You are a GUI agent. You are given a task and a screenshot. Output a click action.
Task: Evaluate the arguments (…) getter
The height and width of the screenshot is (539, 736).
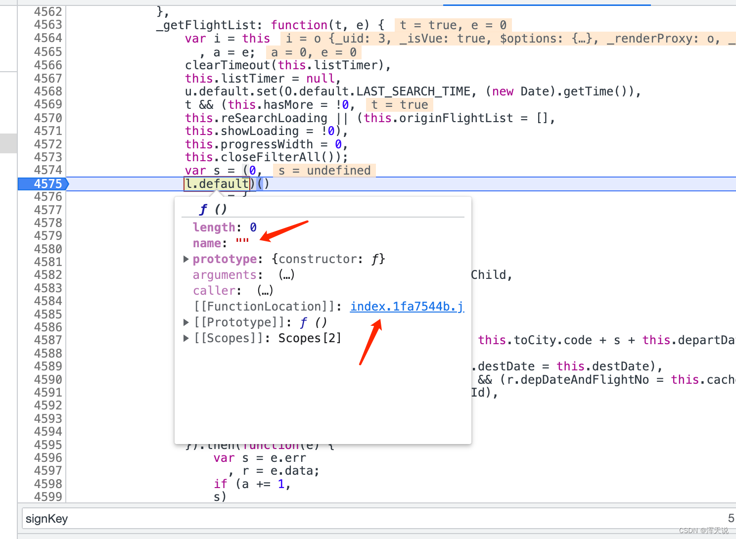286,275
